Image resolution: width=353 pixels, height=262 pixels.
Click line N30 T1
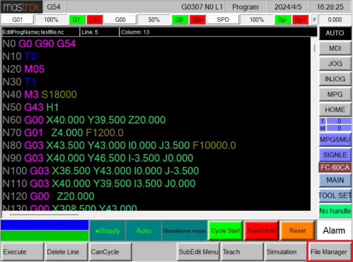pyautogui.click(x=20, y=82)
